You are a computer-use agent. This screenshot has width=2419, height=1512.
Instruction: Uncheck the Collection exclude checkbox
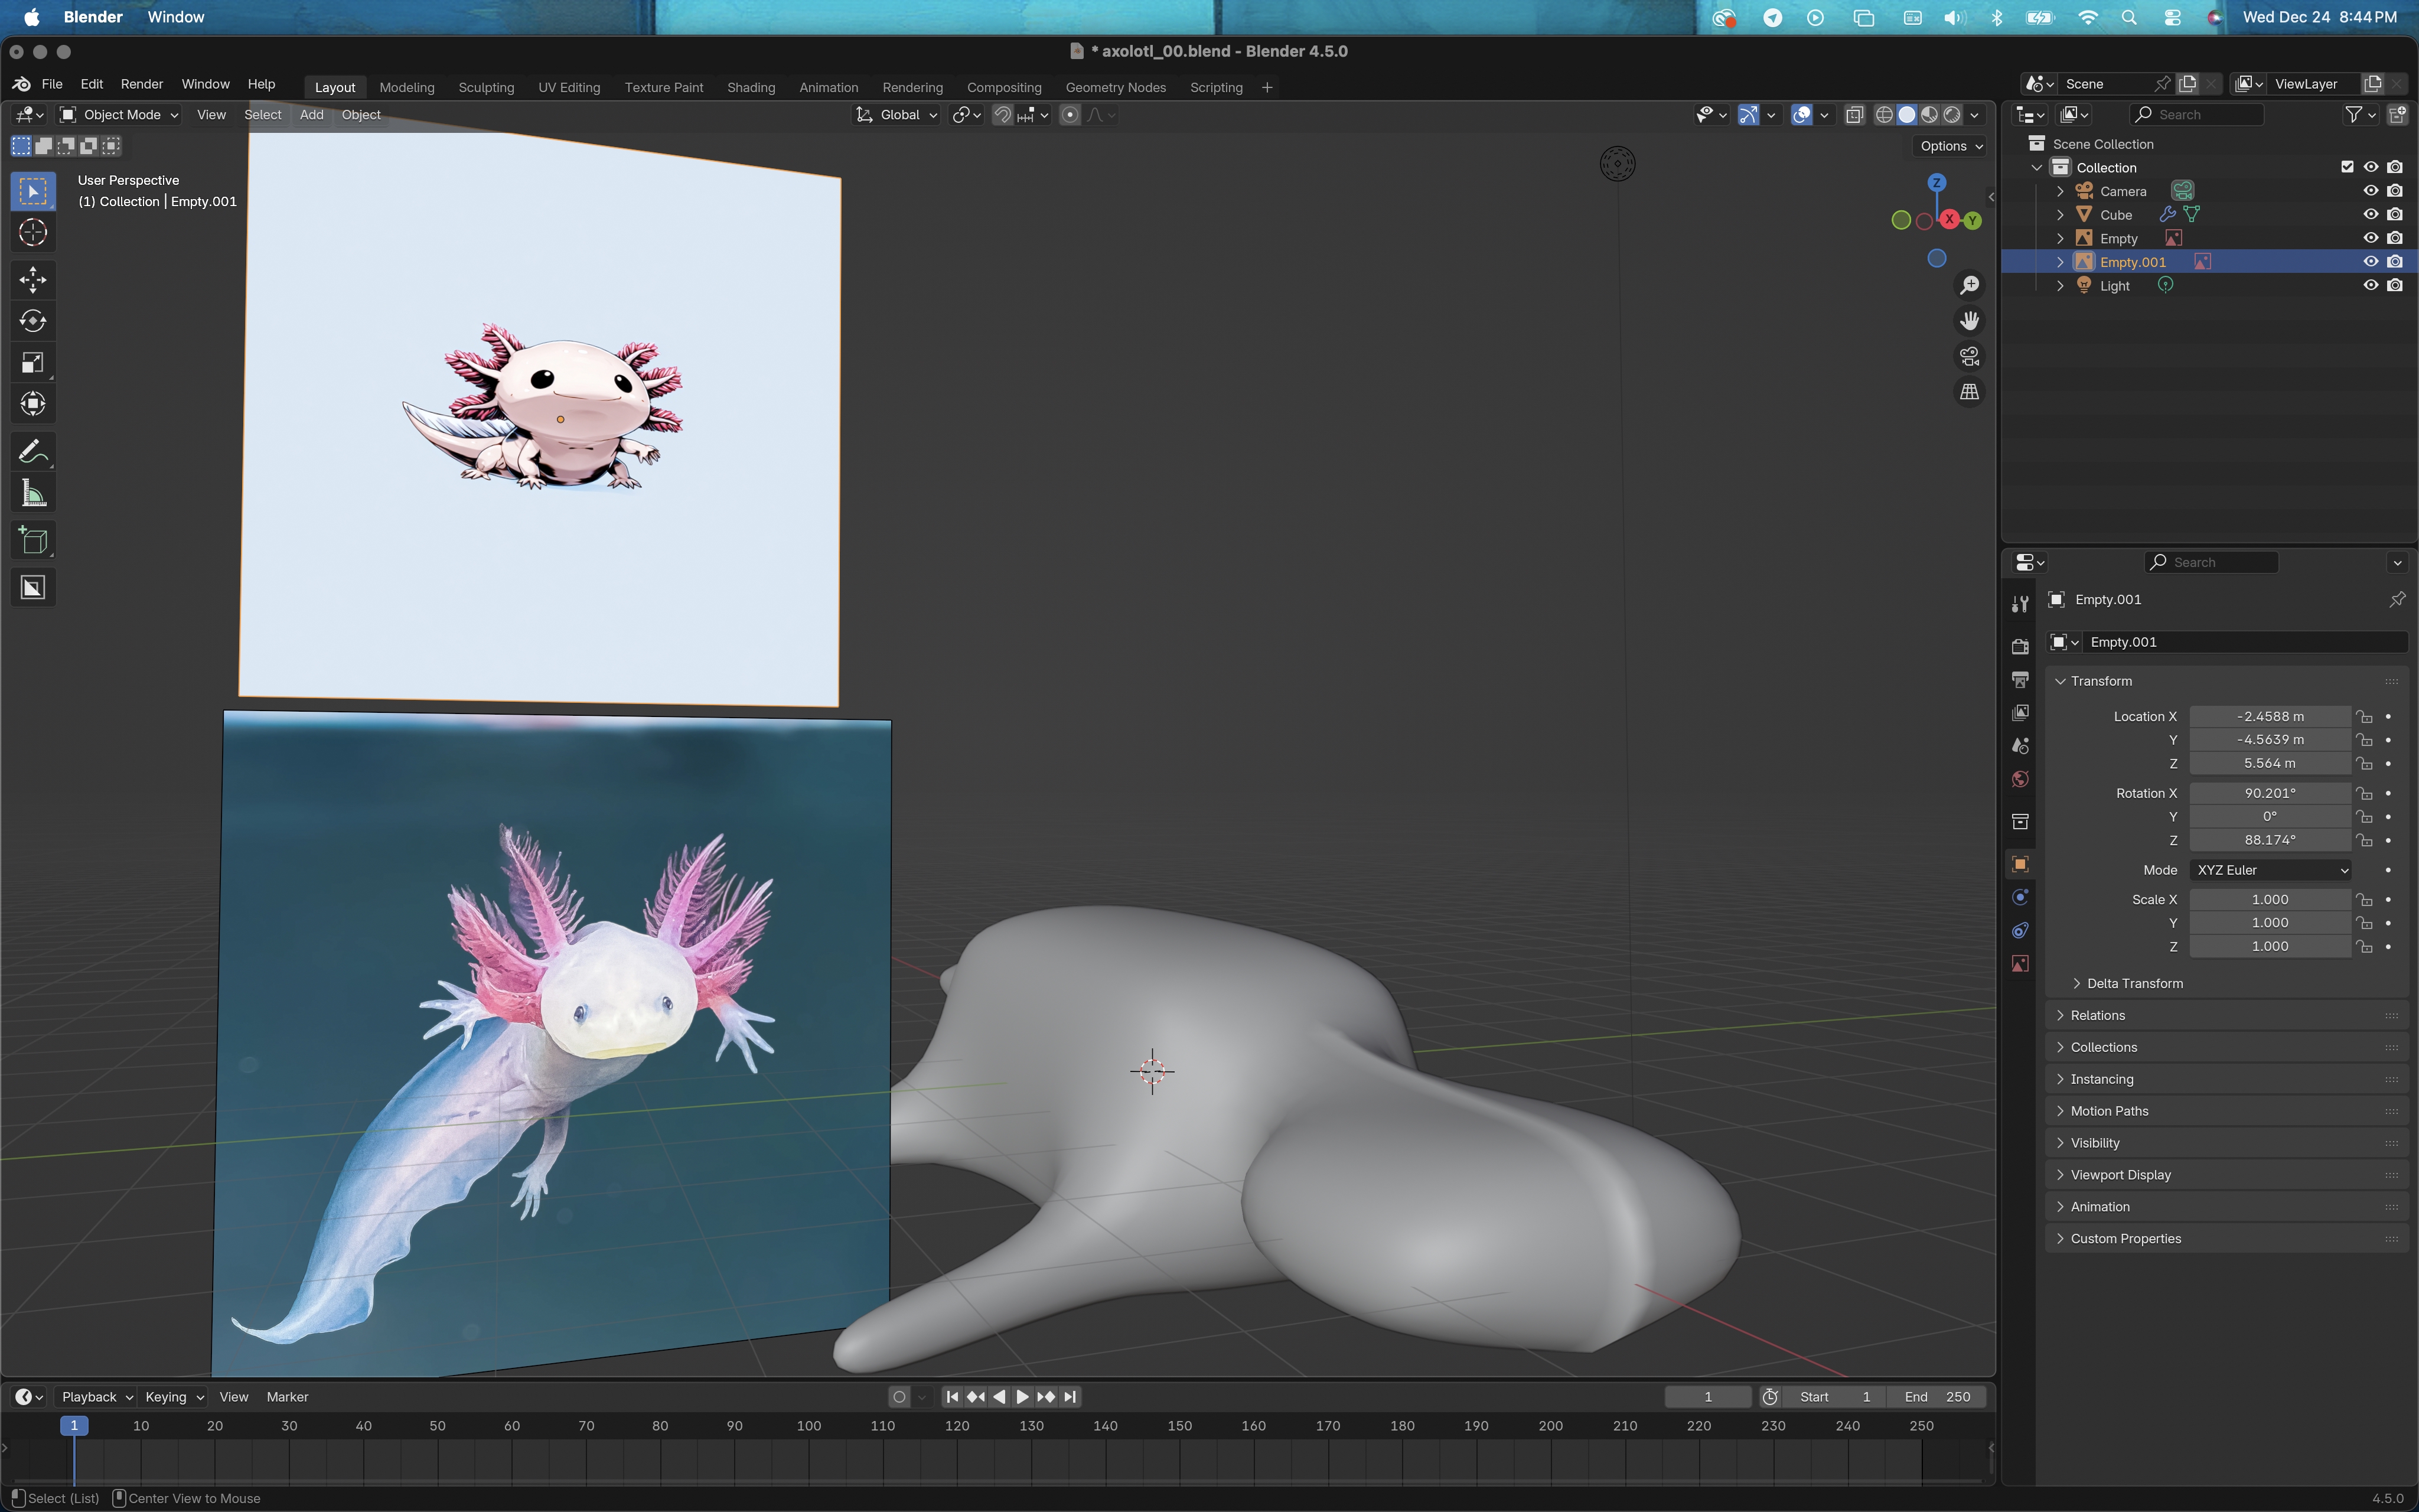pos(2347,167)
